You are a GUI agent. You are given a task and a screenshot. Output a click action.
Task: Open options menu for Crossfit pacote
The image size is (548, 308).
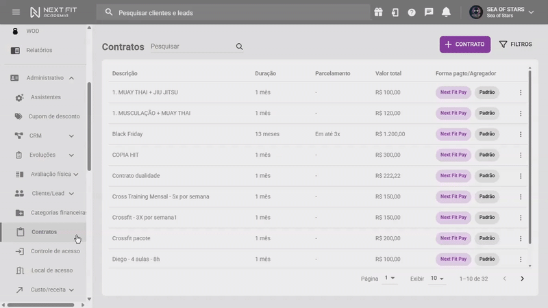click(x=521, y=238)
